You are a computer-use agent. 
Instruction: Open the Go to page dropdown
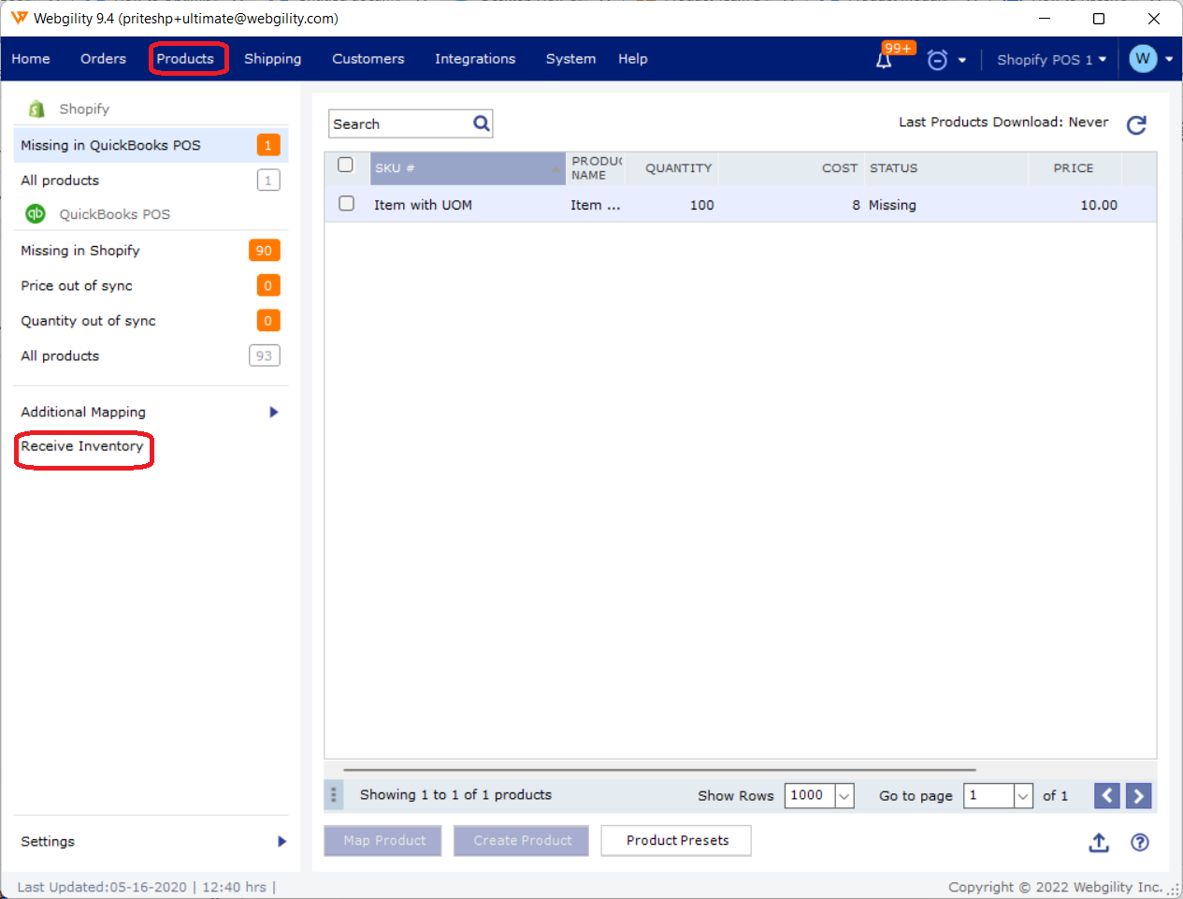pyautogui.click(x=1023, y=796)
